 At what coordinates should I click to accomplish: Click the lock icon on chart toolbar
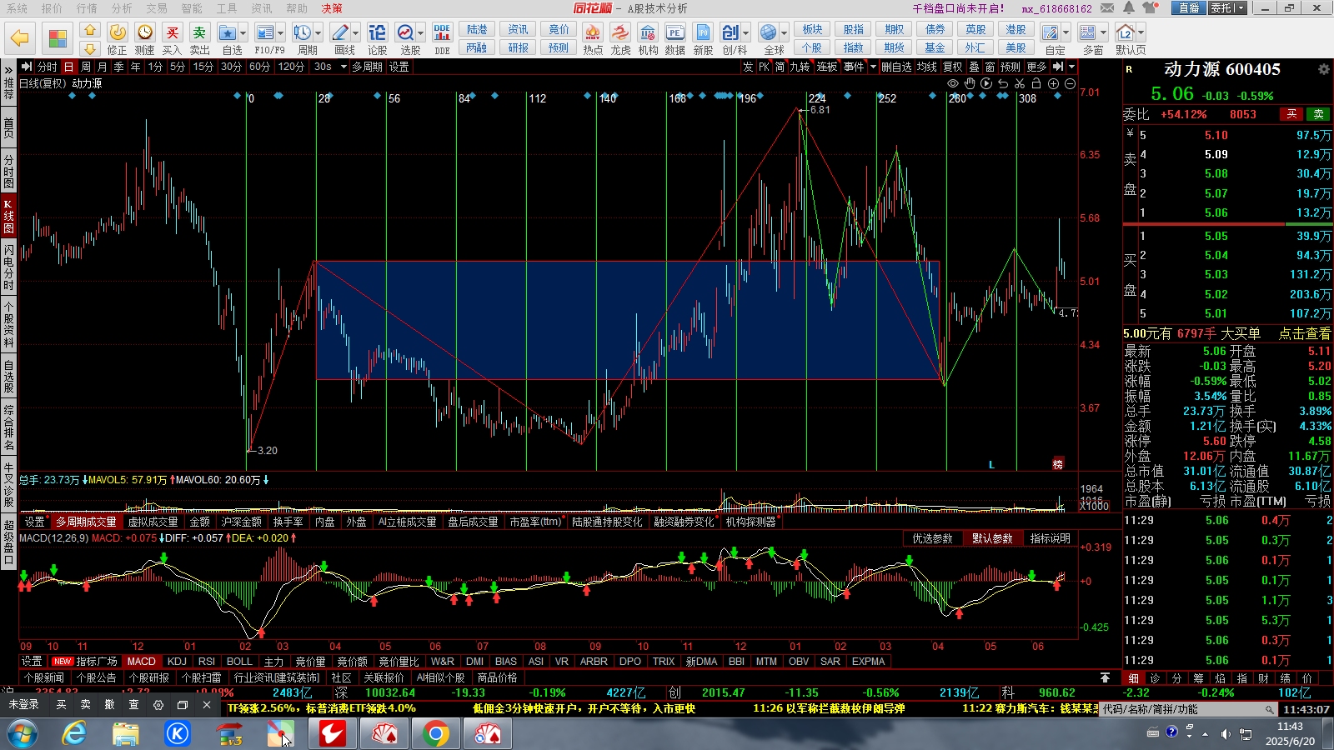pos(1036,83)
